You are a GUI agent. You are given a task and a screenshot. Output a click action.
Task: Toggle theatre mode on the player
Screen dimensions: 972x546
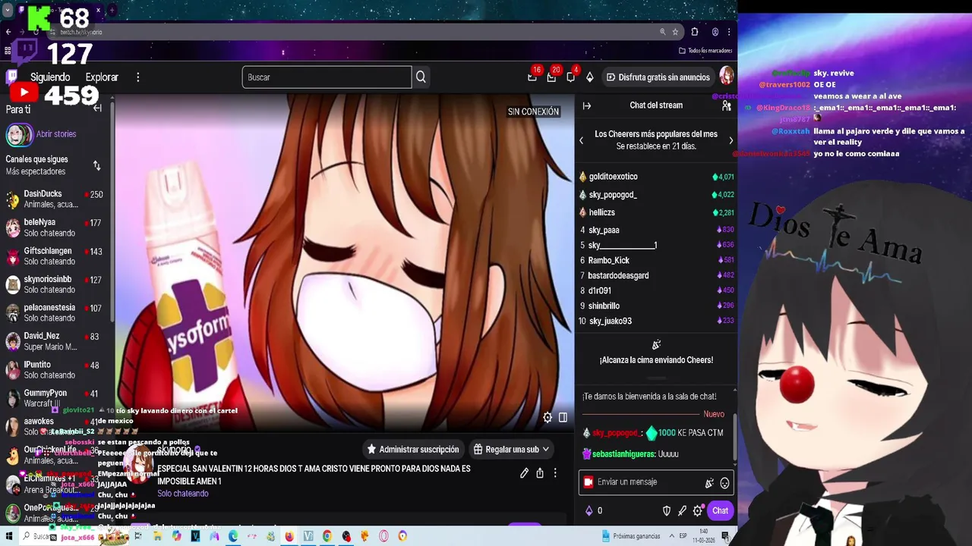point(563,417)
